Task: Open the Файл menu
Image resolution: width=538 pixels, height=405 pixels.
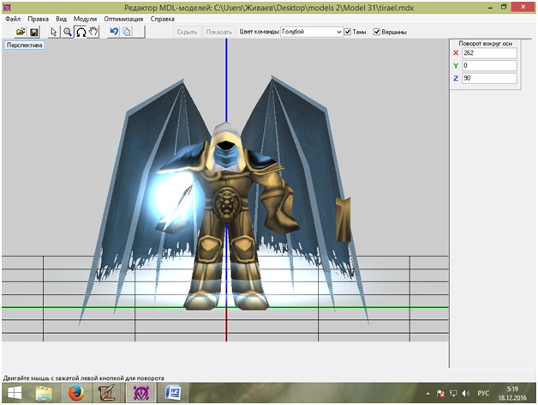Action: pyautogui.click(x=13, y=18)
